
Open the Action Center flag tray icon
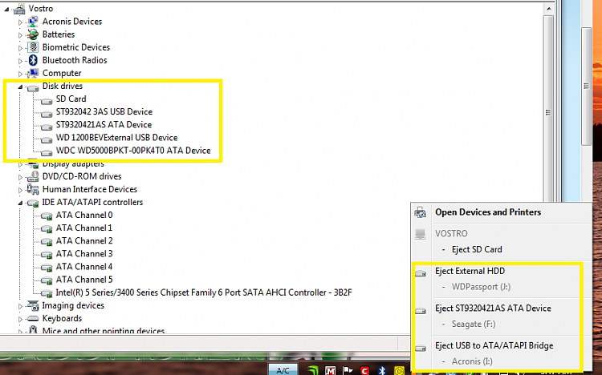click(348, 371)
